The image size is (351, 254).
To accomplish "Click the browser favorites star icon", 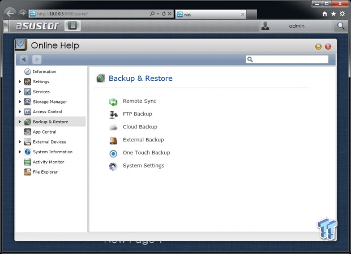I will click(x=333, y=14).
